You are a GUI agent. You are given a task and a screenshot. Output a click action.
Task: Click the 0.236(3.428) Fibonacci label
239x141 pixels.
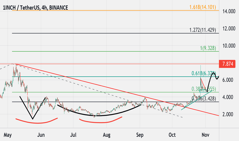204,99
